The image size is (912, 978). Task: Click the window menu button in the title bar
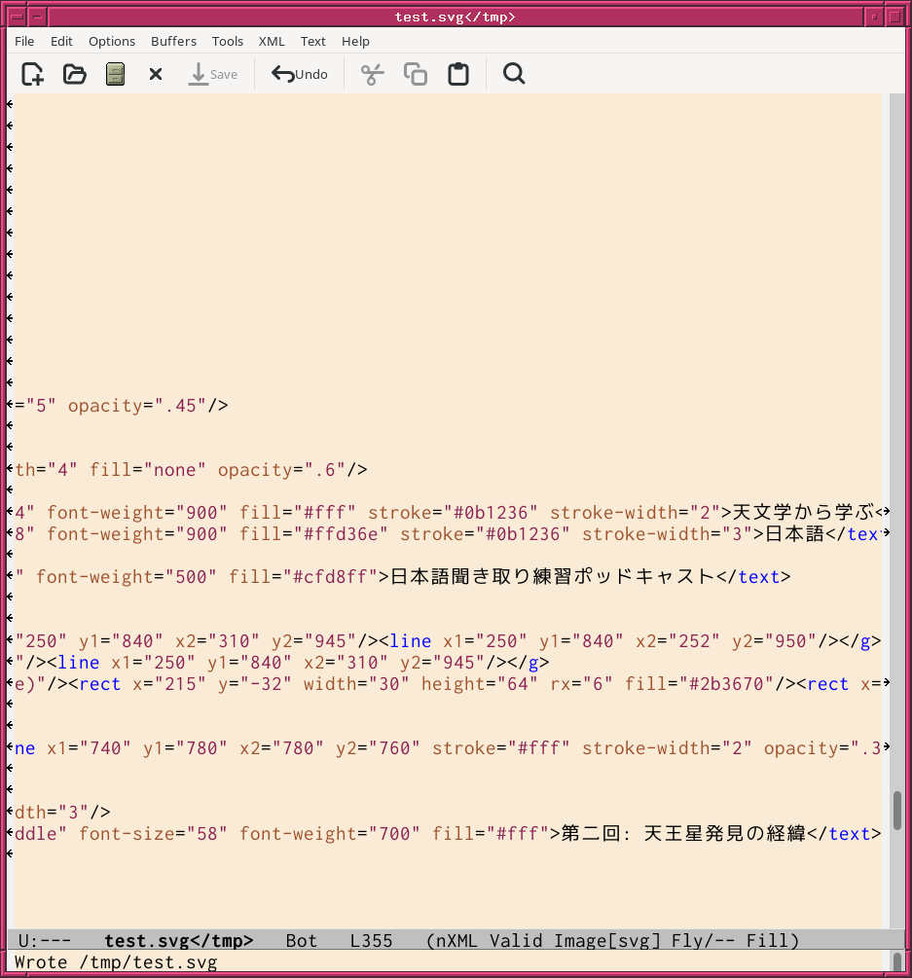coord(18,17)
